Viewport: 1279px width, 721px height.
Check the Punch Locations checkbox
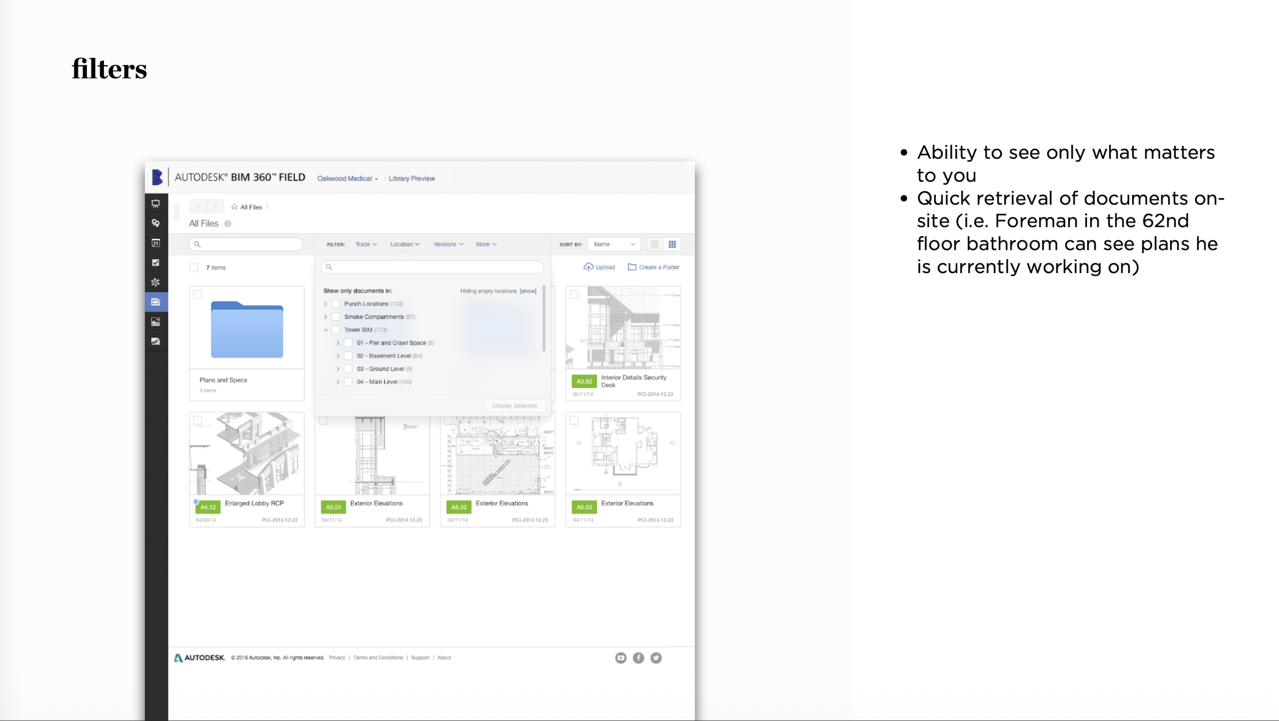[x=336, y=304]
